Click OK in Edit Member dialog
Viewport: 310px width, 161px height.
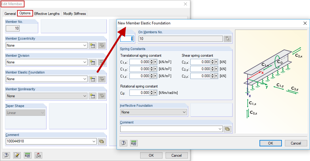151,156
